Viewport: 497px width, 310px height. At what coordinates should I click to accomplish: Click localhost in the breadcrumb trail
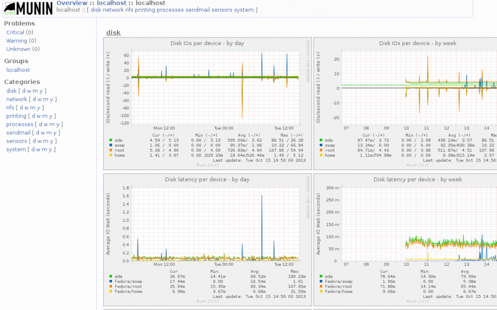[112, 3]
